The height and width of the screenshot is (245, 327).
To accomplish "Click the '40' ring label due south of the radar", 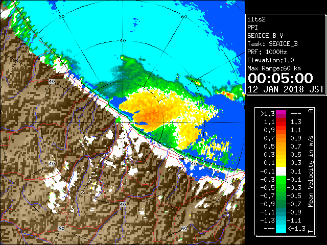I will pyautogui.click(x=123, y=204).
